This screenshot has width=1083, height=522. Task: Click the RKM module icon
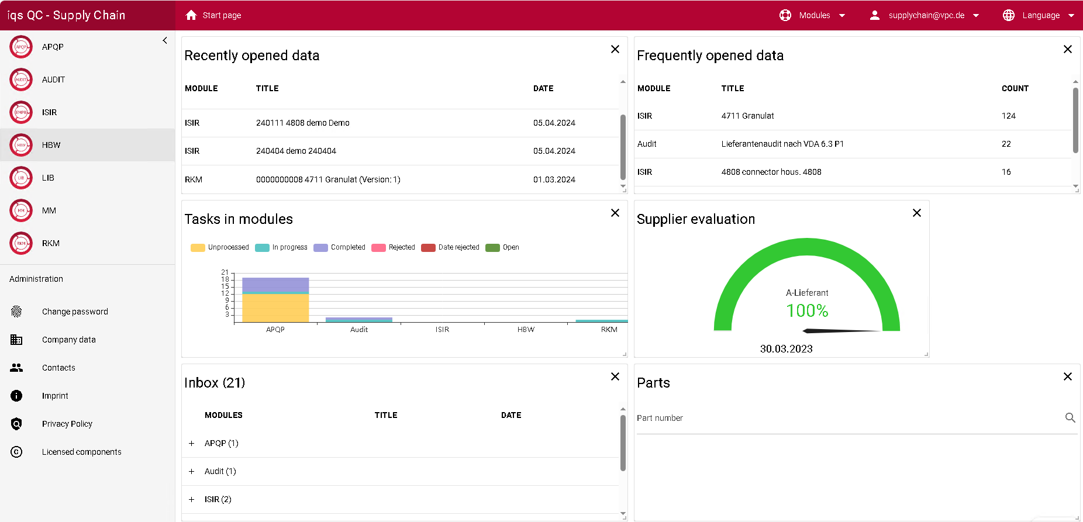point(21,243)
